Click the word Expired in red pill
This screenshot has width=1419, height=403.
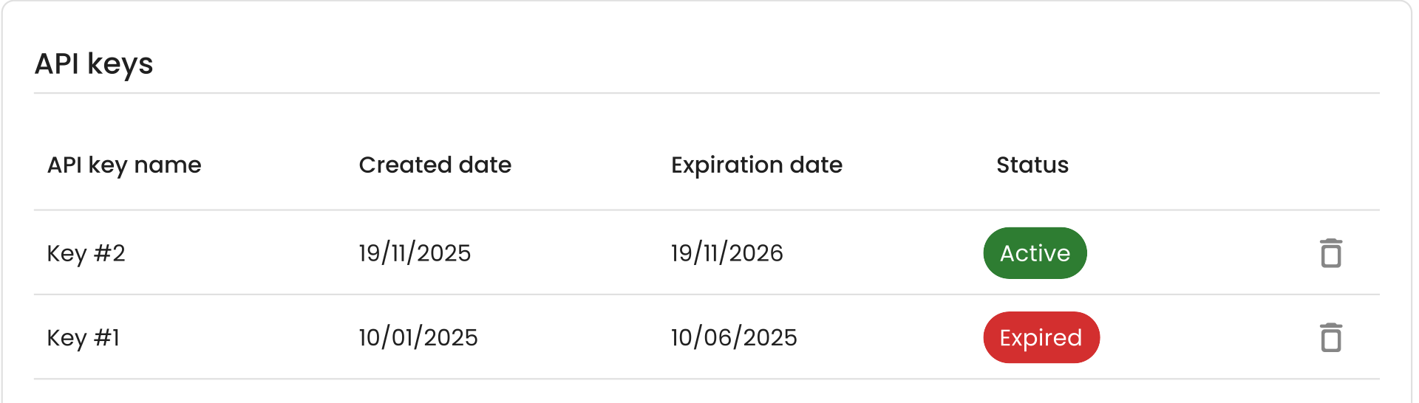click(1041, 337)
